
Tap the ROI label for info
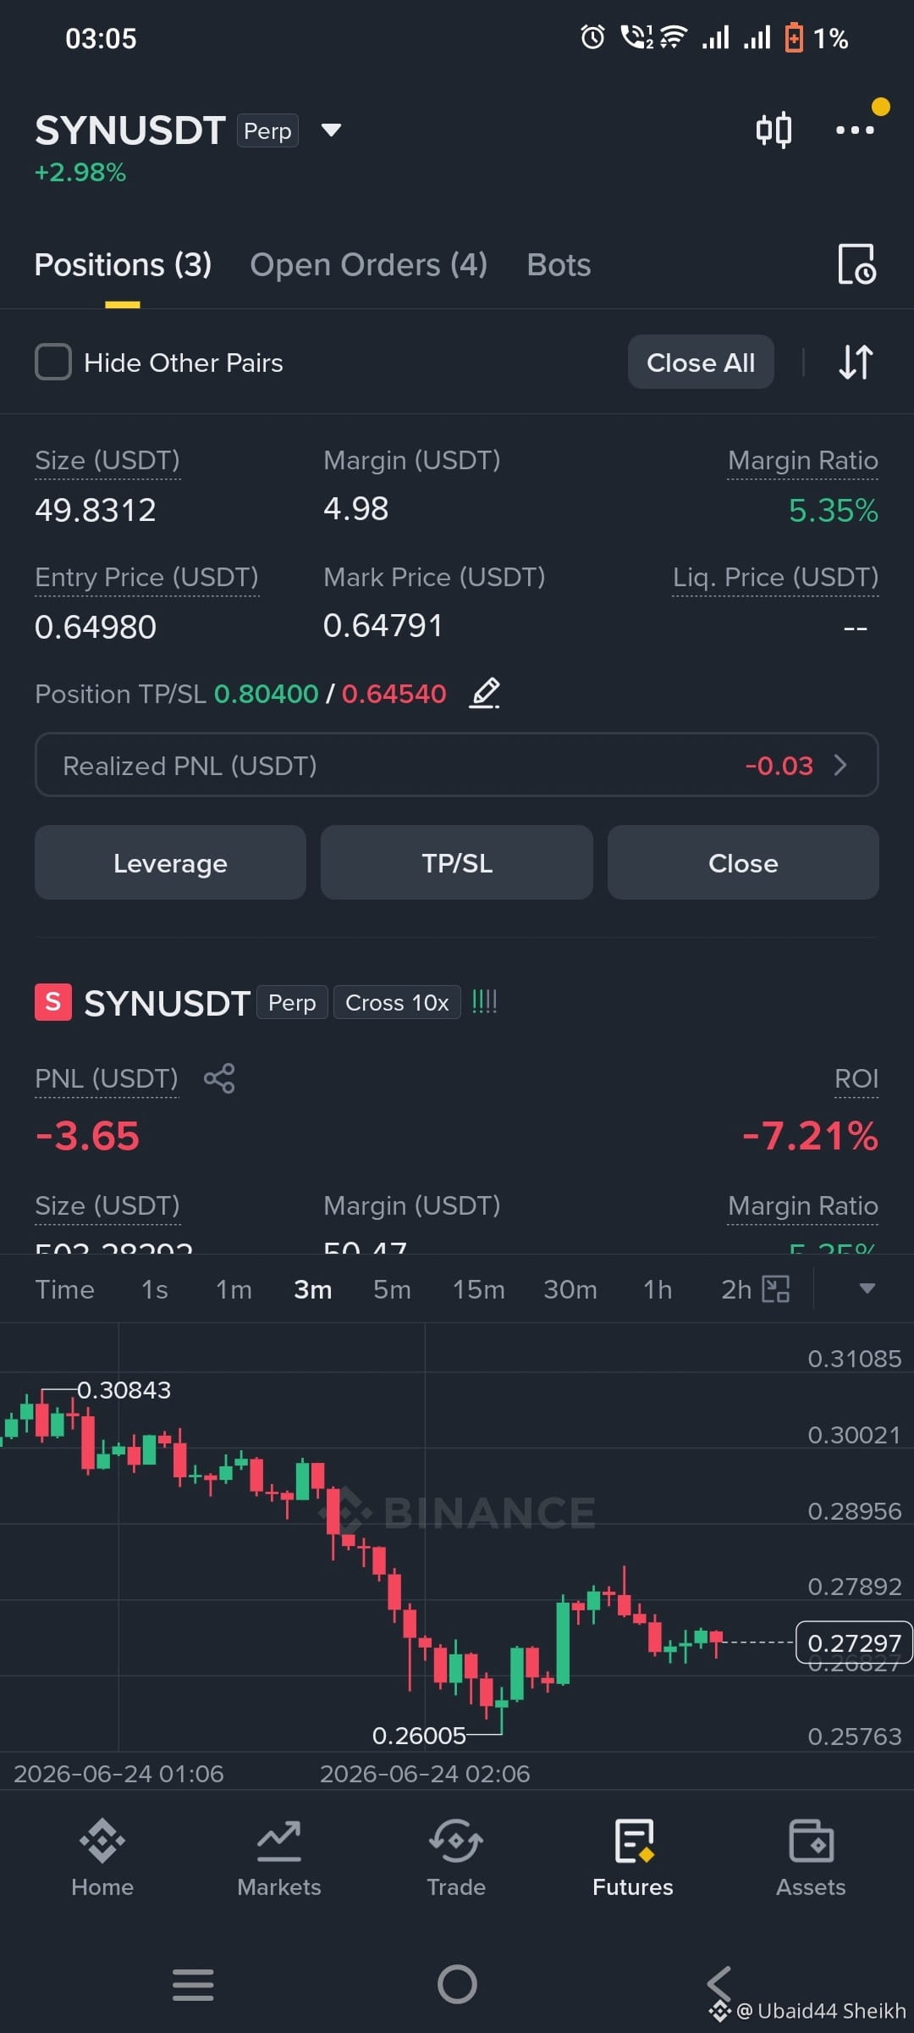pos(856,1079)
